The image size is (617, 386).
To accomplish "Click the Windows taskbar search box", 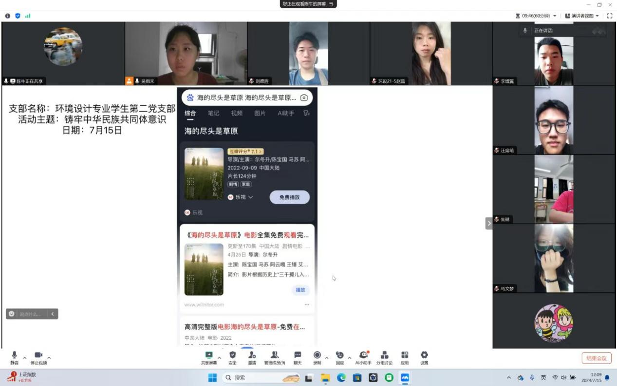I will 253,378.
